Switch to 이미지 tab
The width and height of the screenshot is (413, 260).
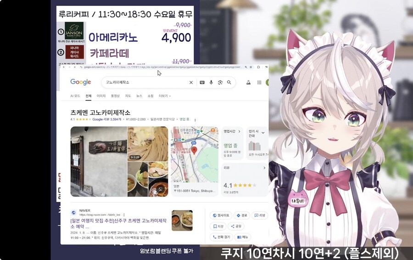tap(101, 96)
